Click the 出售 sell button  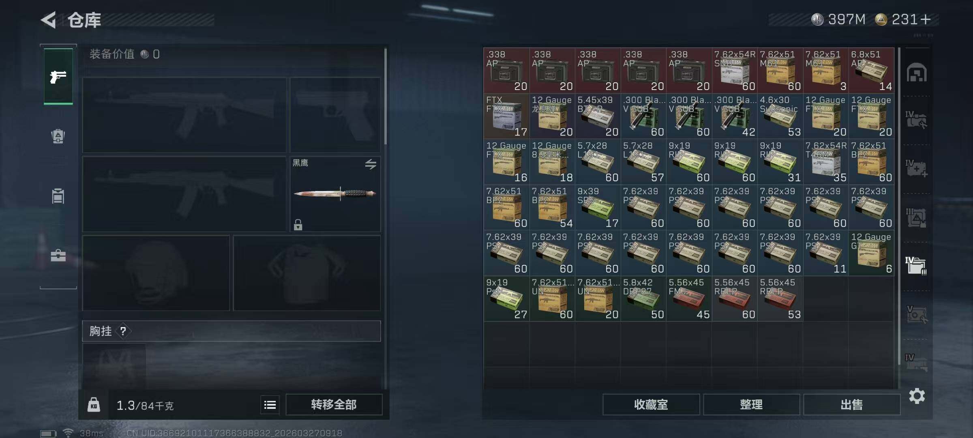tap(852, 404)
